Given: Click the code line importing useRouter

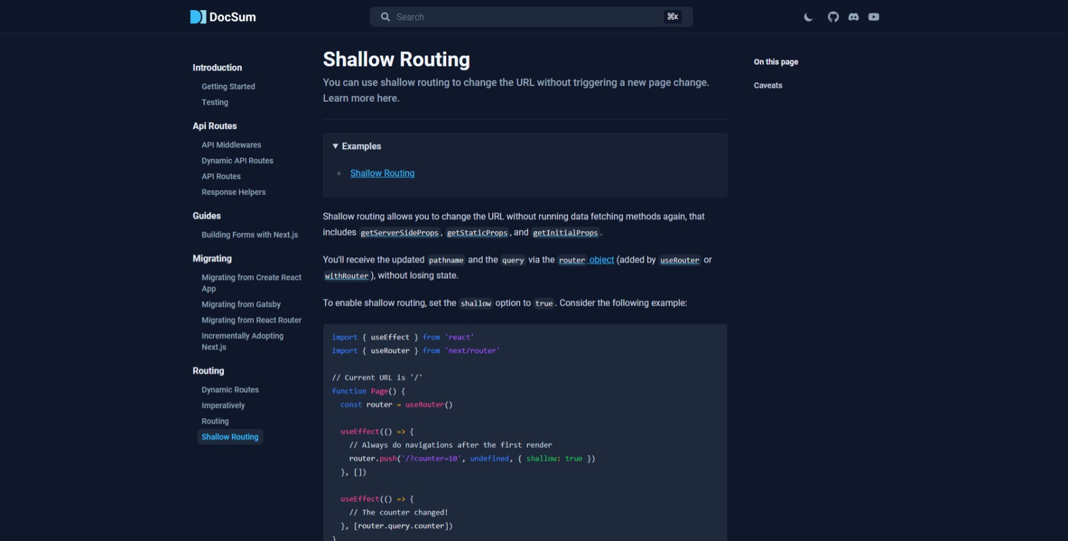Looking at the screenshot, I should pos(416,351).
